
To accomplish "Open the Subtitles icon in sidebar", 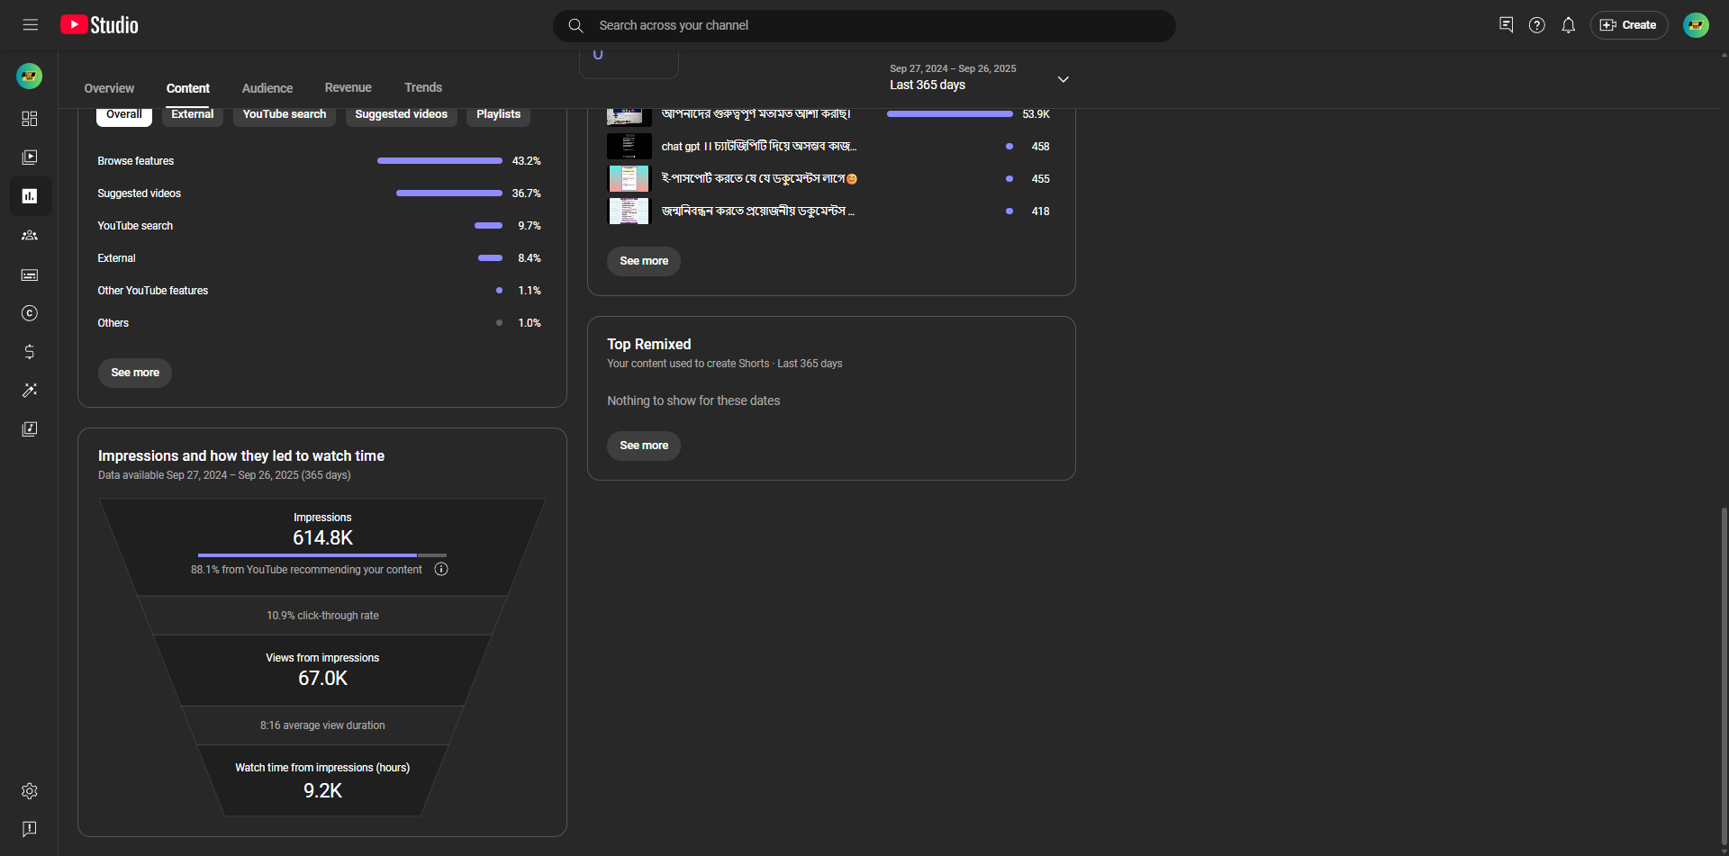I will pos(30,275).
